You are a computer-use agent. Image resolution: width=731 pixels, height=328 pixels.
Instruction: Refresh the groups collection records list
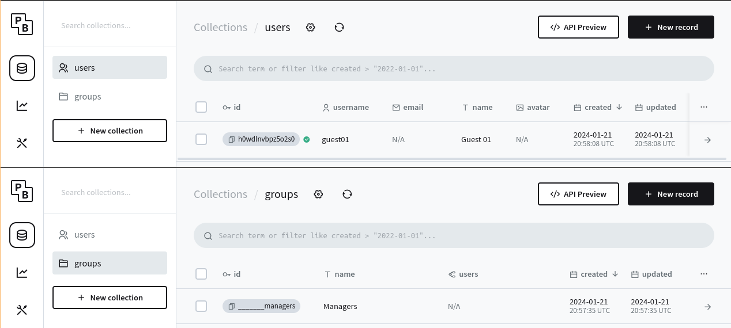click(x=347, y=194)
